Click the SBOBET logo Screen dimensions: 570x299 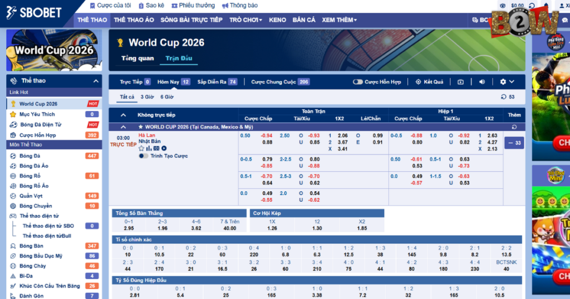[34, 13]
